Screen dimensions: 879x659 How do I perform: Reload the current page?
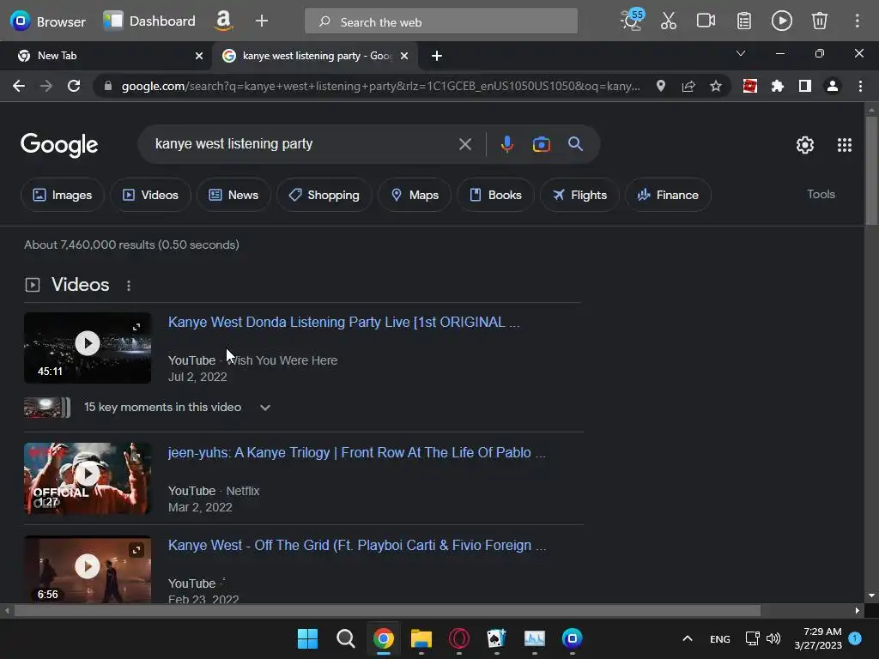pyautogui.click(x=74, y=86)
